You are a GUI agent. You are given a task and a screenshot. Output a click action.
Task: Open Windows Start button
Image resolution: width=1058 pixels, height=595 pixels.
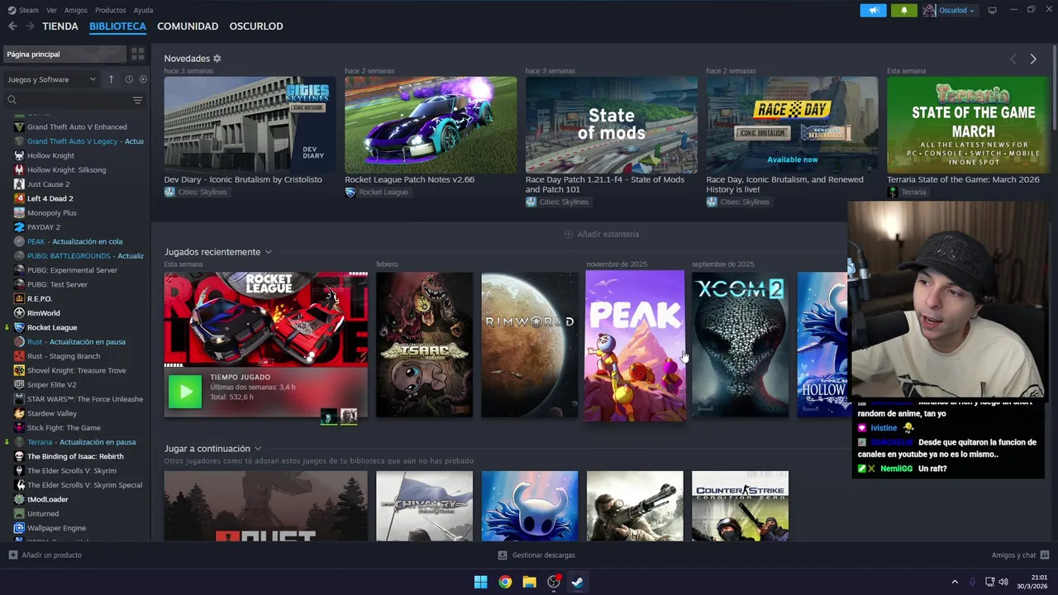click(x=480, y=582)
